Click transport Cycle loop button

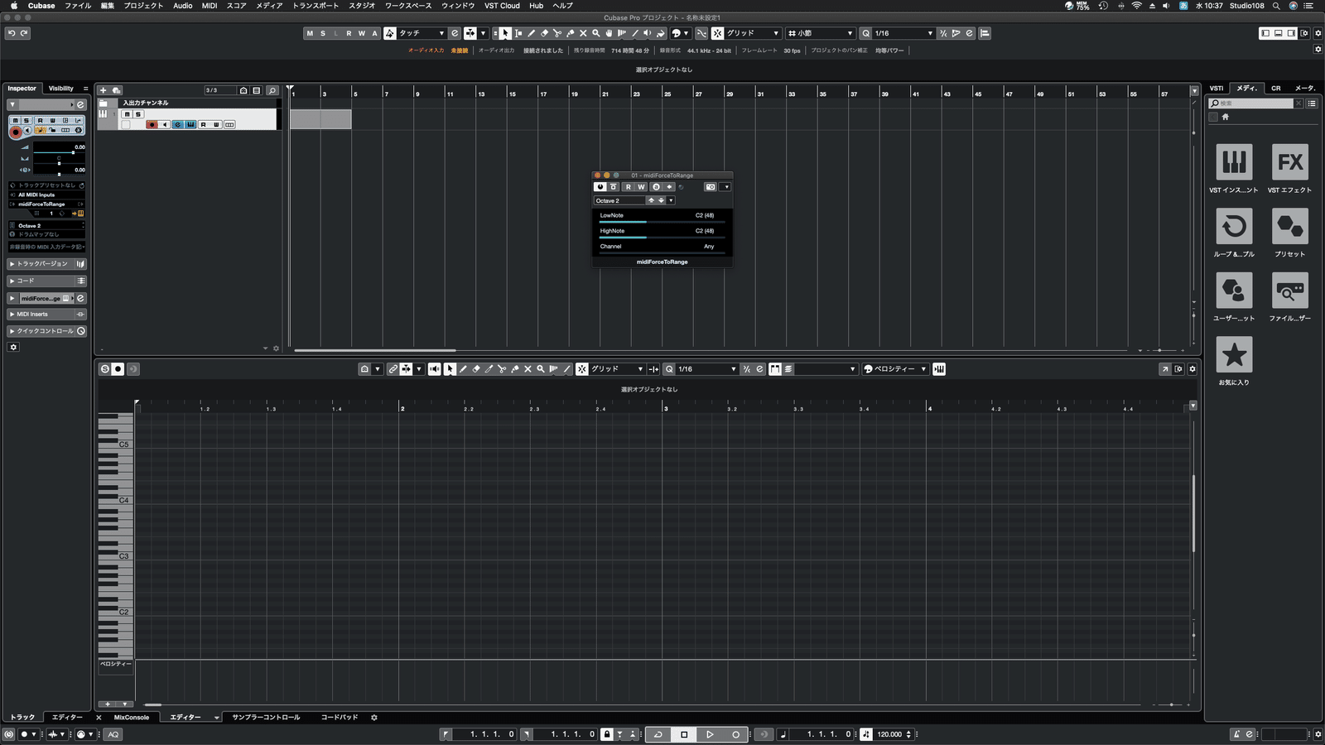[658, 734]
